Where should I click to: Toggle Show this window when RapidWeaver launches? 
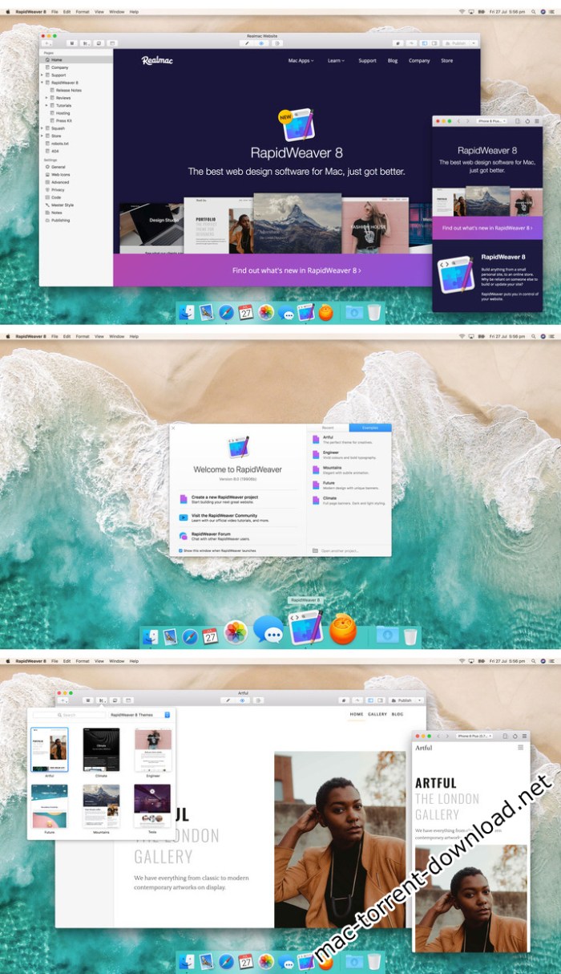point(180,550)
